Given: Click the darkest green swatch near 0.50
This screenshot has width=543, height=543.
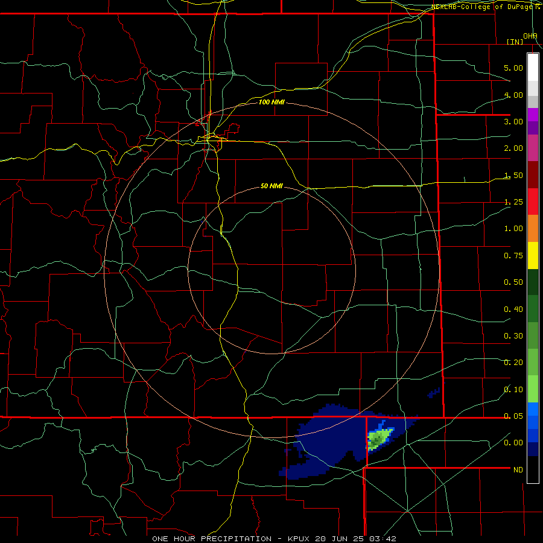Looking at the screenshot, I should point(533,282).
